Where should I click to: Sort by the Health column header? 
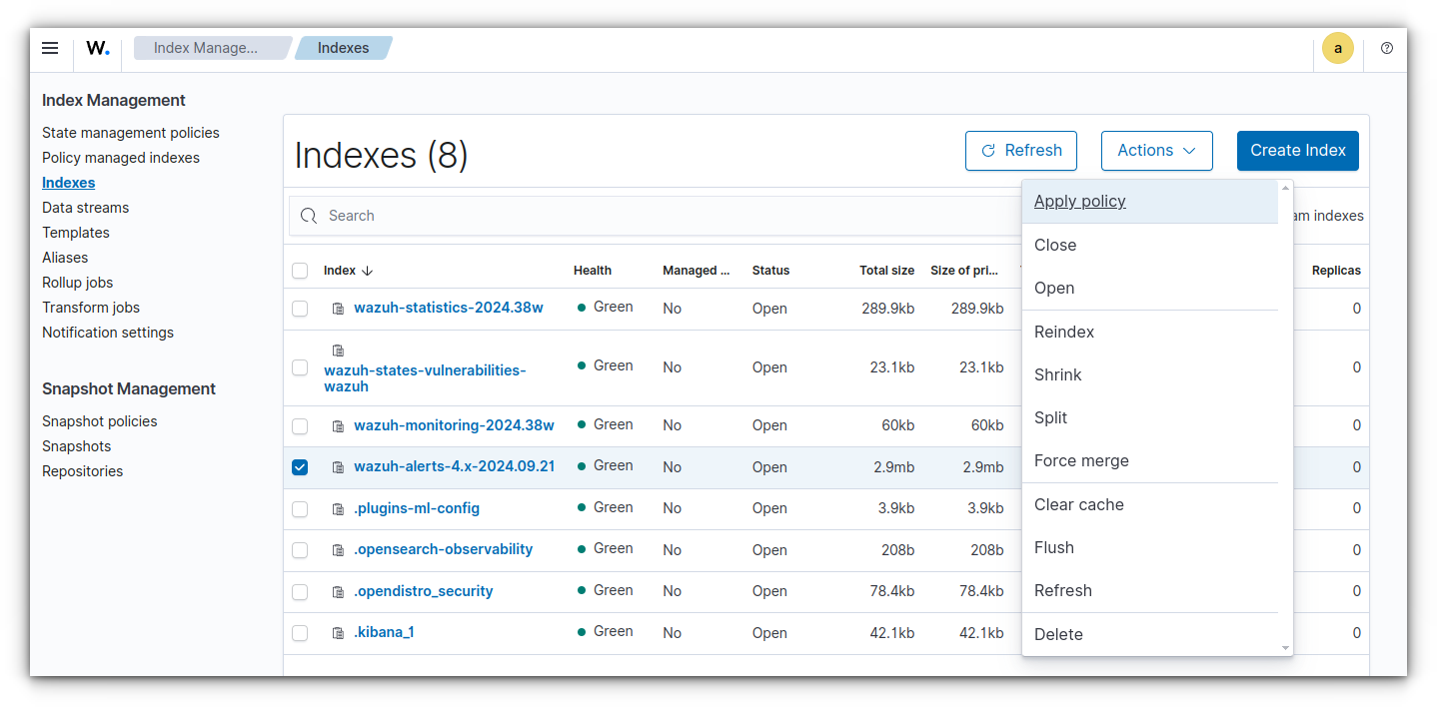(593, 271)
